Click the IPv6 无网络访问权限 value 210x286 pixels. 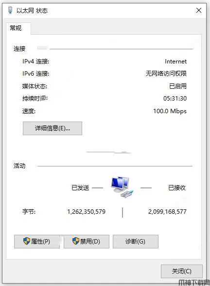click(x=166, y=74)
